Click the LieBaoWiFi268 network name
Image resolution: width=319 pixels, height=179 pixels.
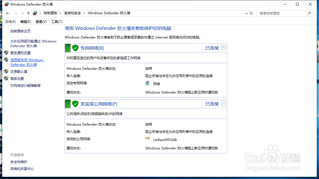165,140
